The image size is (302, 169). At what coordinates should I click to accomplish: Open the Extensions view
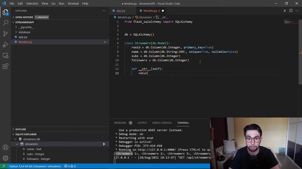coord(5,66)
